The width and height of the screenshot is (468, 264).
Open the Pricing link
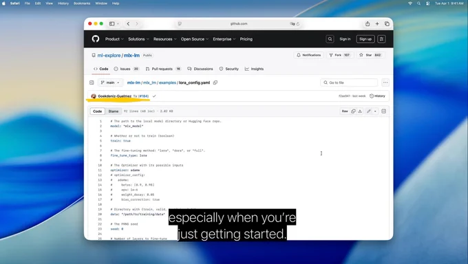[x=246, y=39]
